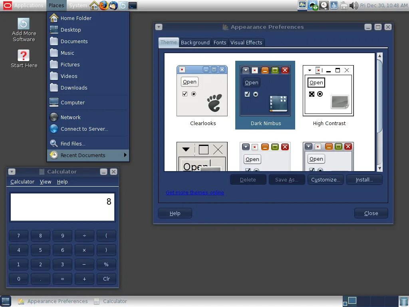
Task: Open the software update icon in top panel
Action: tap(123, 6)
